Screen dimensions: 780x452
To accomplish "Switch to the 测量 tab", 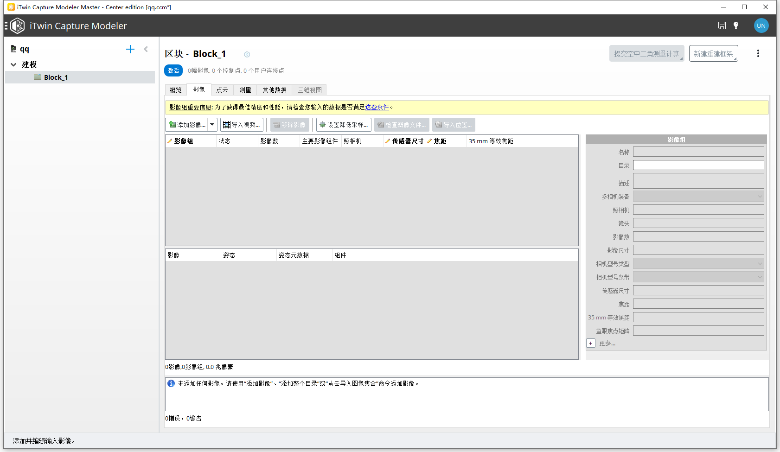I will pyautogui.click(x=245, y=90).
